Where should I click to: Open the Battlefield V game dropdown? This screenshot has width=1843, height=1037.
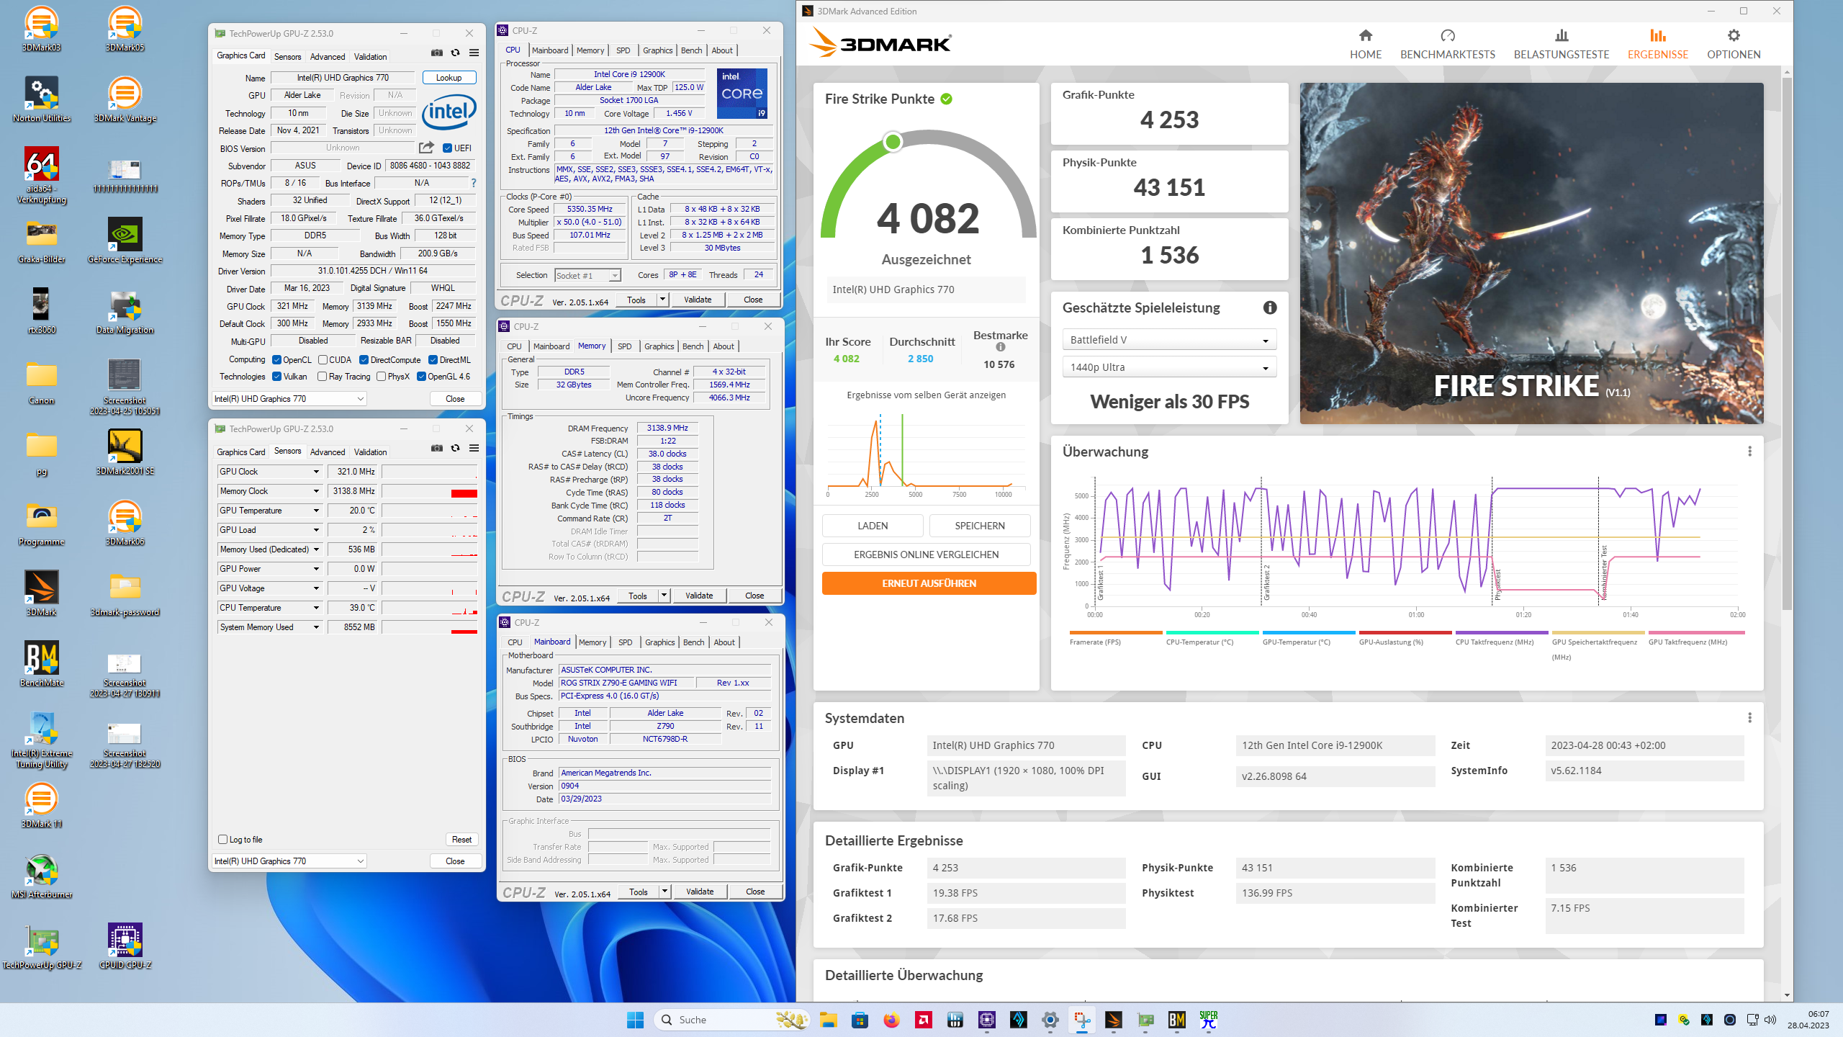click(1169, 340)
